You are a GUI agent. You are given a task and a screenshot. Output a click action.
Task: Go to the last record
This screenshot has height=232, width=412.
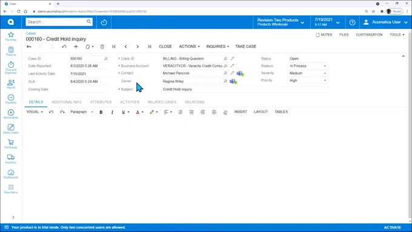click(149, 47)
